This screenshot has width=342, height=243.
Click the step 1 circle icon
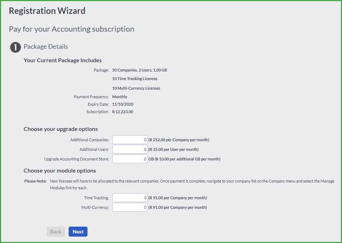16,47
